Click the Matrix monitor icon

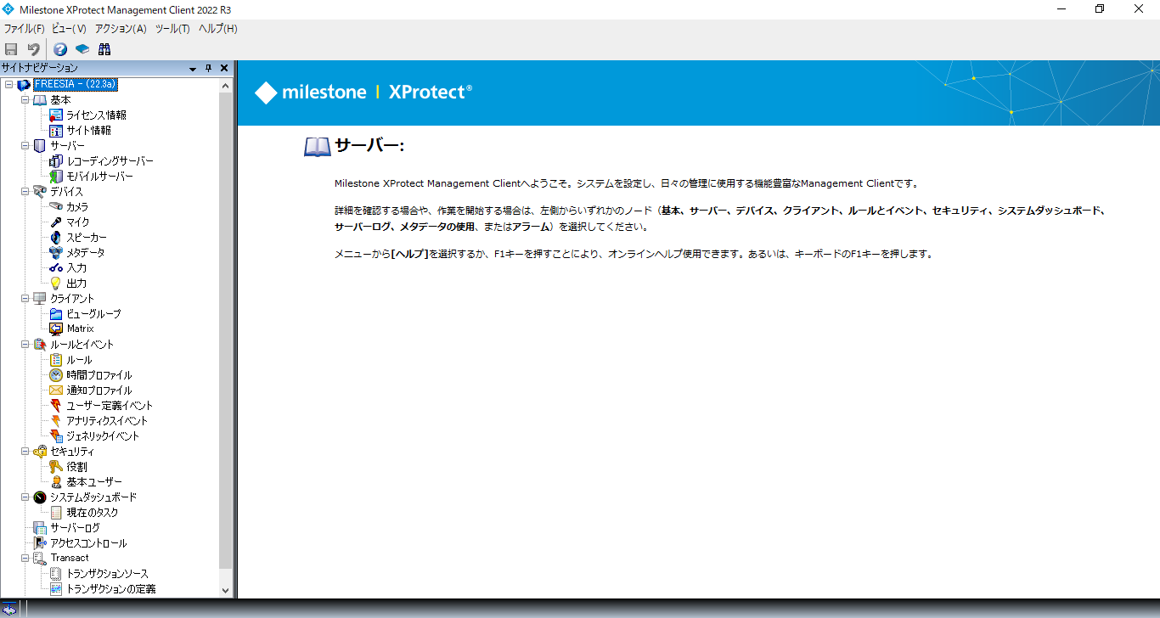point(56,329)
